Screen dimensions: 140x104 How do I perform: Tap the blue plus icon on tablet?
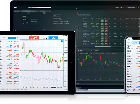18,38
